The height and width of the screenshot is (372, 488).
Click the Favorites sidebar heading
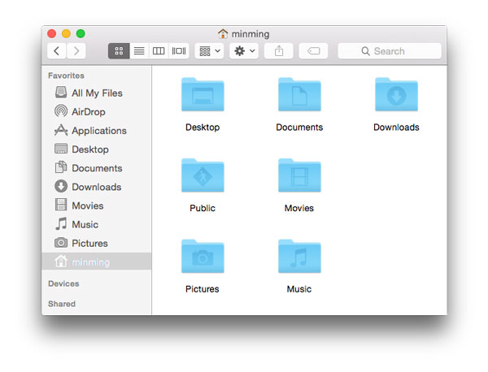66,76
